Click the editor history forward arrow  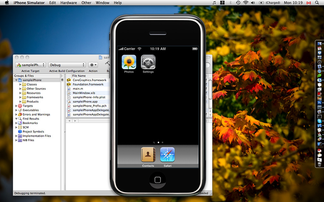tap(75, 121)
